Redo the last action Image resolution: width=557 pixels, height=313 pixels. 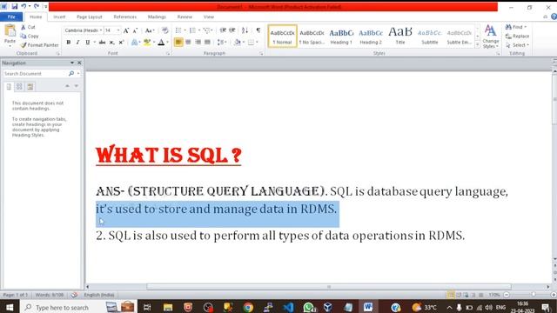pos(37,6)
